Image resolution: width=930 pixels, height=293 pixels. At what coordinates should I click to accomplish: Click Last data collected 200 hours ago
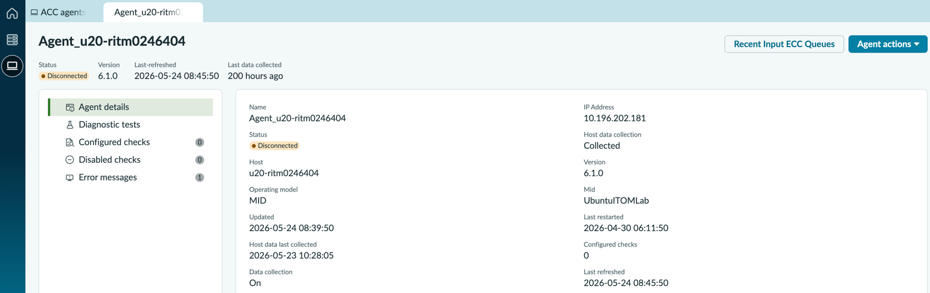[255, 76]
